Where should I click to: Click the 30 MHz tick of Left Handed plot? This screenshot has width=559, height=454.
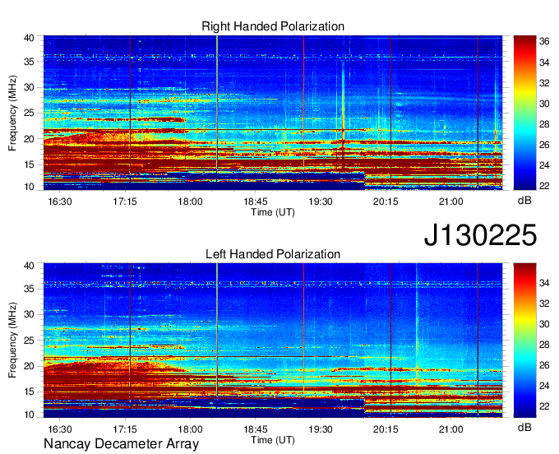tap(29, 314)
